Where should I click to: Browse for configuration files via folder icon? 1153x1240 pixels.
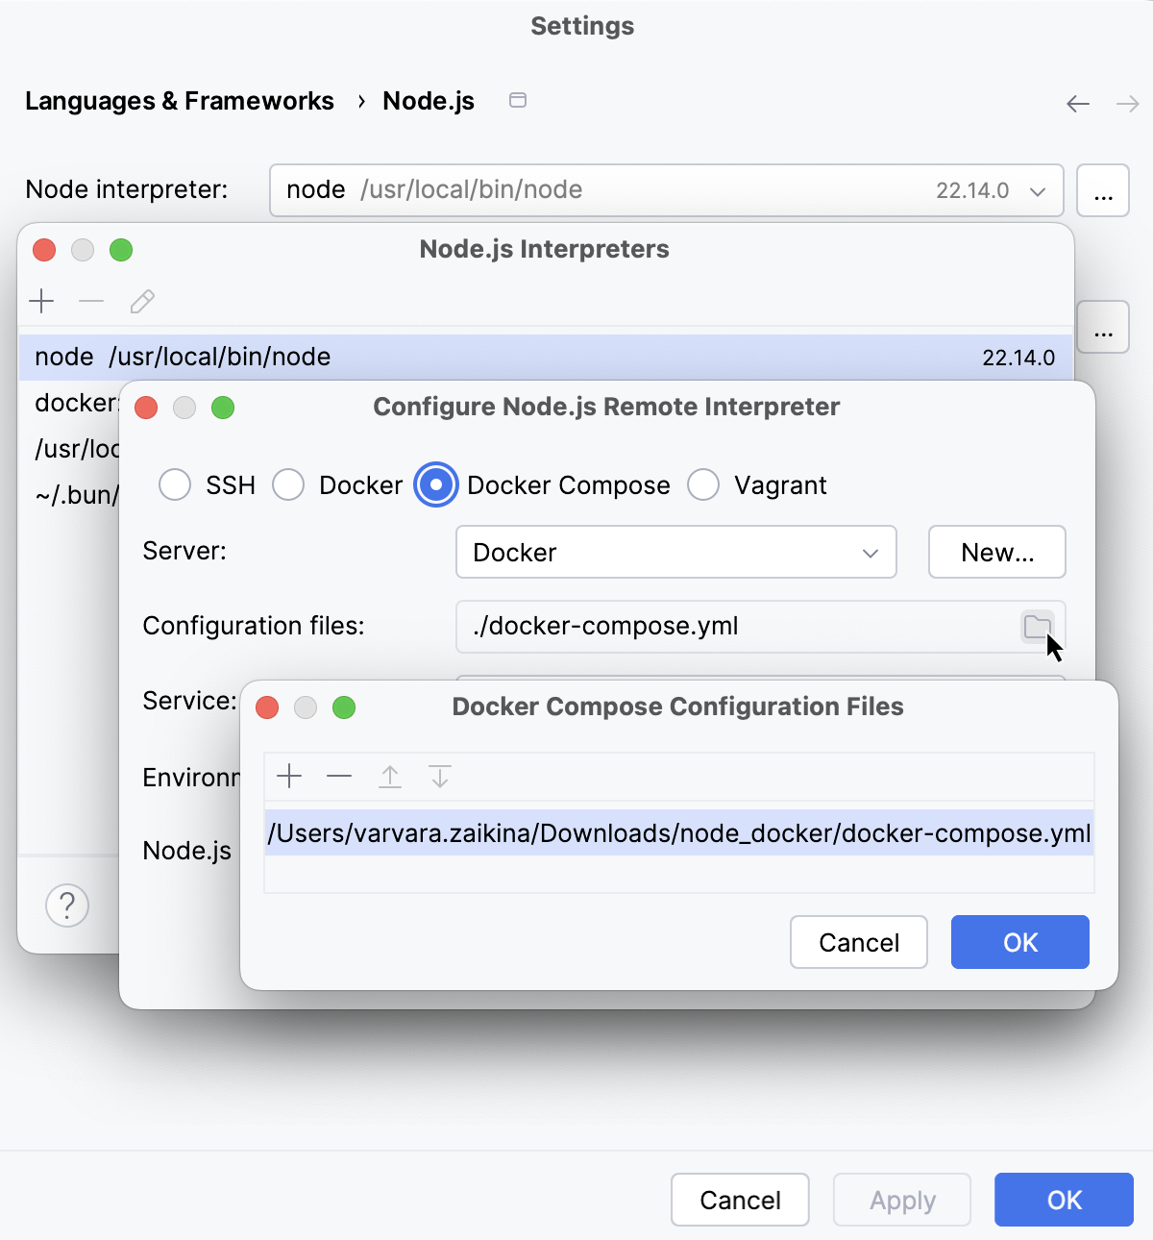1039,627
